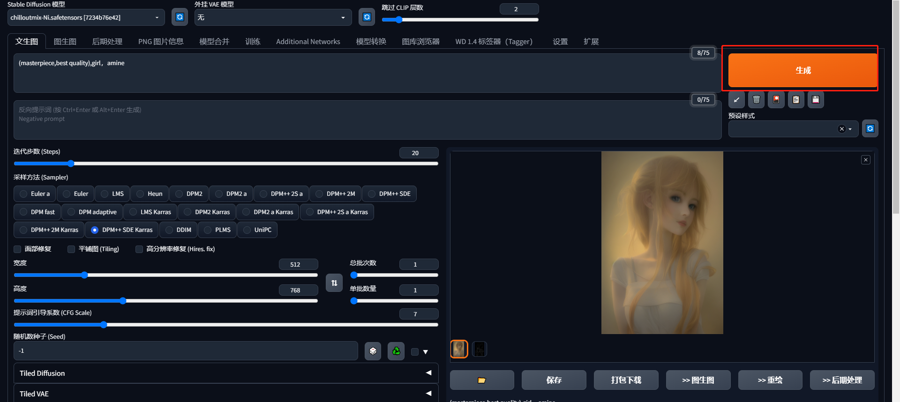Screen dimensions: 900x402
Task: Enable face restoration checkbox
Action: pyautogui.click(x=18, y=249)
